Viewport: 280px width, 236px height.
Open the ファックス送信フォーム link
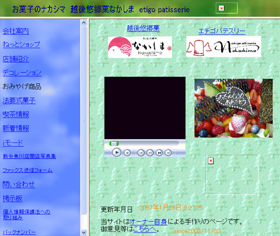27,170
